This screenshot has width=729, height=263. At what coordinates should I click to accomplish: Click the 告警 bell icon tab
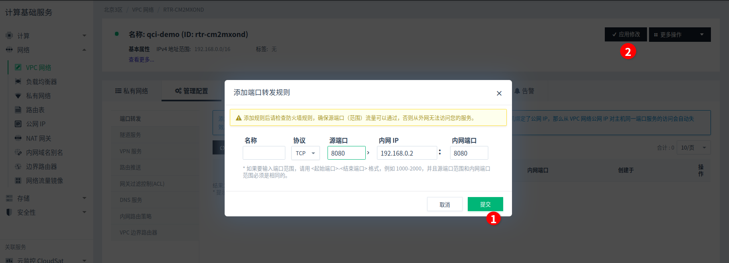[x=517, y=91]
